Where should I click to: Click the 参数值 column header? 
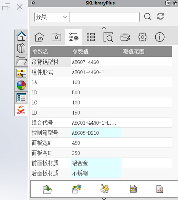[x=81, y=52]
